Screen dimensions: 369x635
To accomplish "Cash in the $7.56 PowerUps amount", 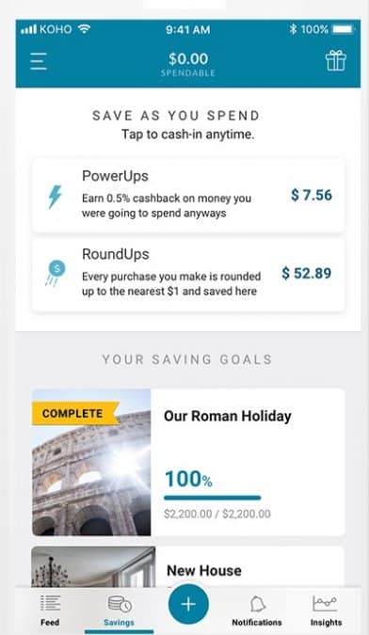I will pyautogui.click(x=311, y=195).
